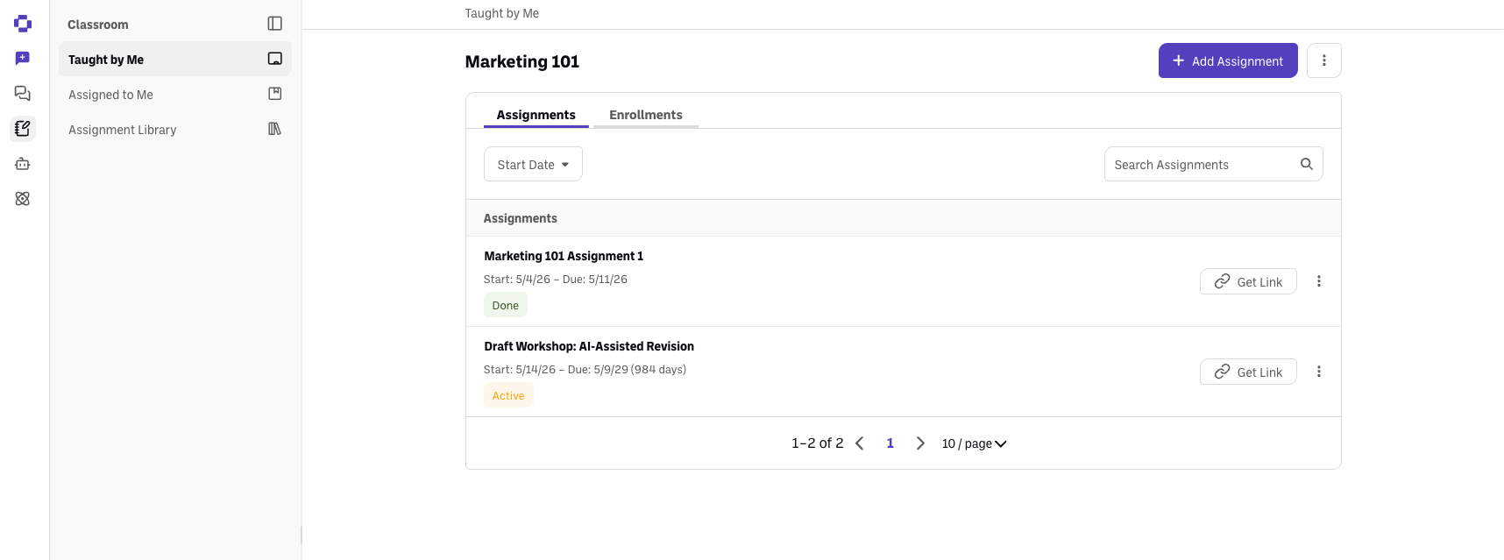Click the Marketing 101 heading
This screenshot has height=560, width=1504.
pyautogui.click(x=521, y=61)
